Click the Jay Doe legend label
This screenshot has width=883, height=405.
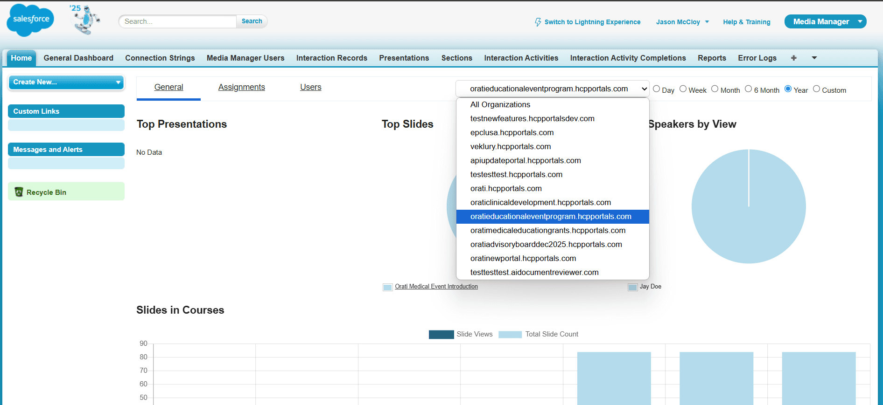(x=651, y=287)
